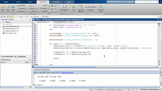Click the comment percent icon

point(49,8)
